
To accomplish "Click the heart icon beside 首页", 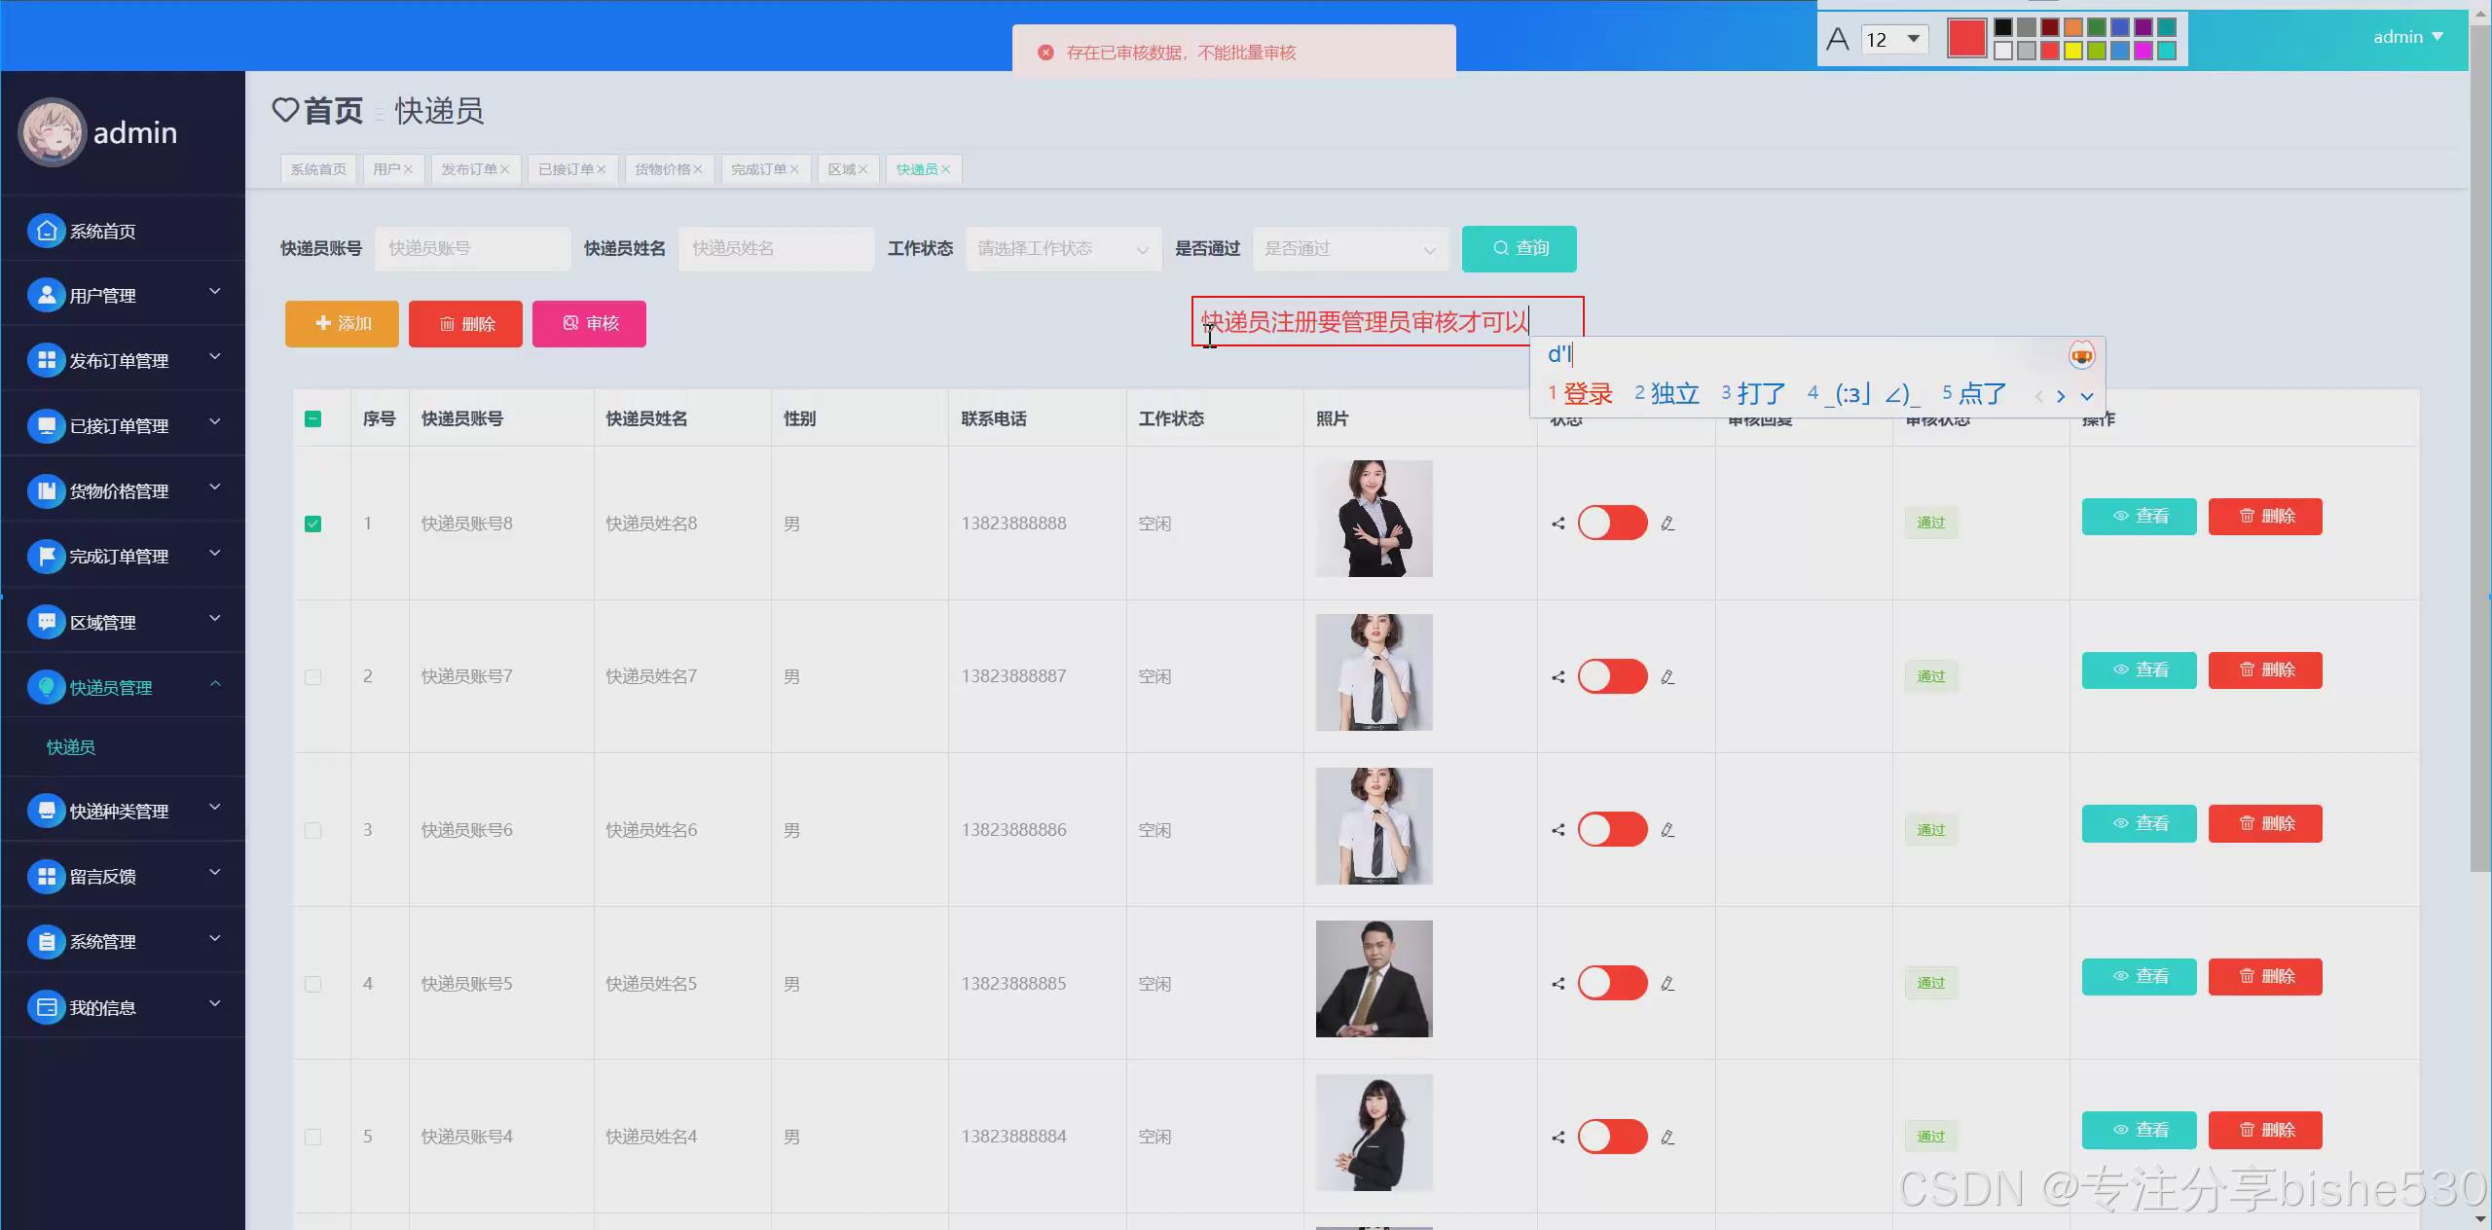I will point(285,110).
